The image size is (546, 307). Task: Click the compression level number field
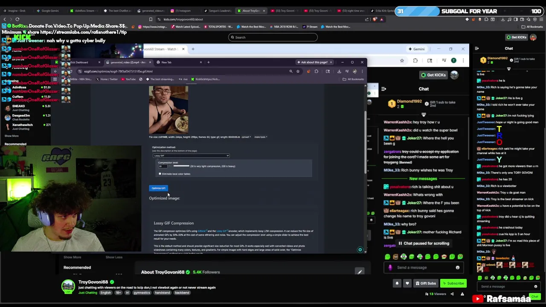(164, 166)
